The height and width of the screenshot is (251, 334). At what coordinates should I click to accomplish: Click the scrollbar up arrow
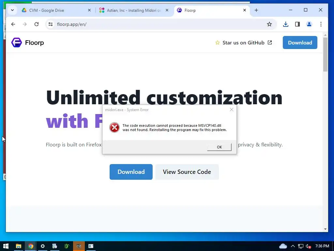coord(325,35)
